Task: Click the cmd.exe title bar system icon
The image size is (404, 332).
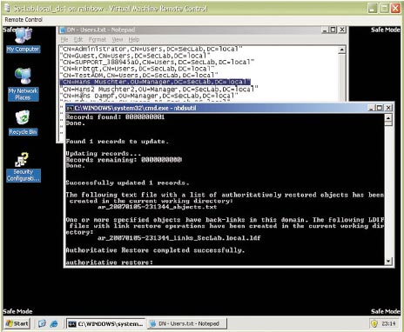Action: [x=70, y=108]
